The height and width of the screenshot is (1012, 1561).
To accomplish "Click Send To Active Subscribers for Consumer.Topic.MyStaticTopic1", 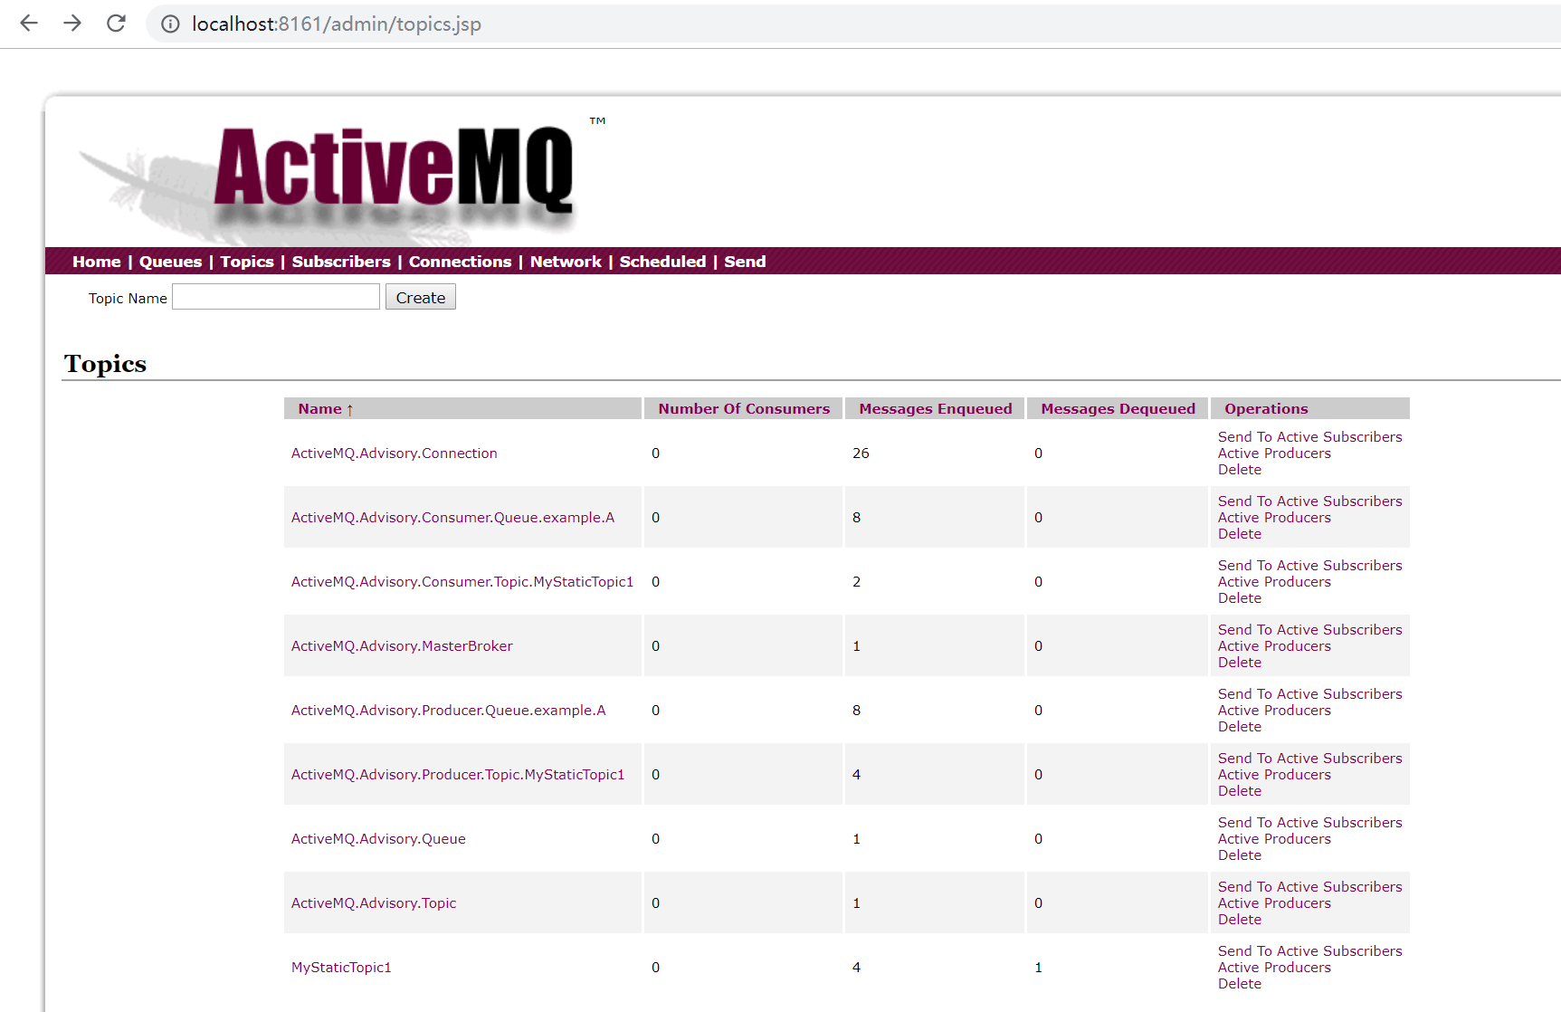I will click(1309, 566).
